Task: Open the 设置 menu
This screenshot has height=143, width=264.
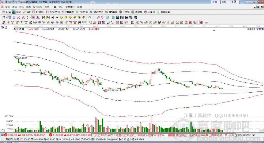Action: tap(47, 7)
